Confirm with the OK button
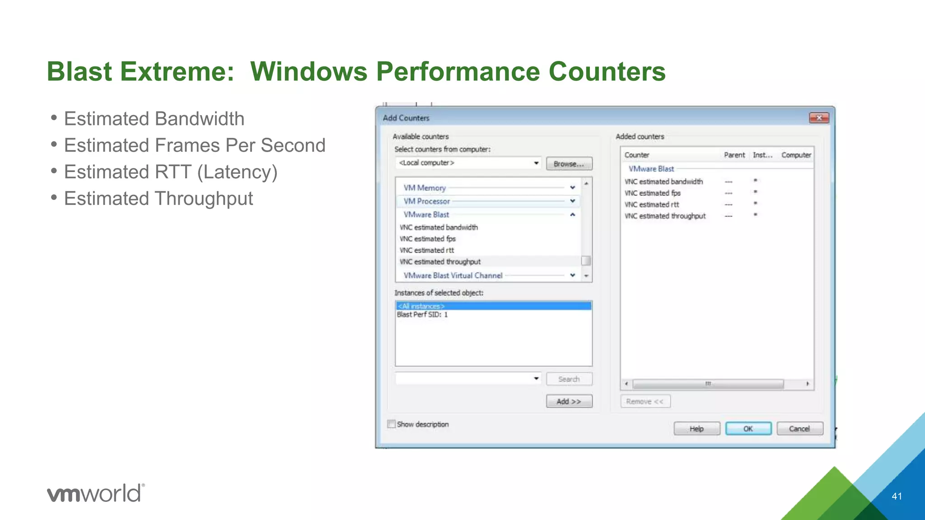925x520 pixels. (x=748, y=428)
